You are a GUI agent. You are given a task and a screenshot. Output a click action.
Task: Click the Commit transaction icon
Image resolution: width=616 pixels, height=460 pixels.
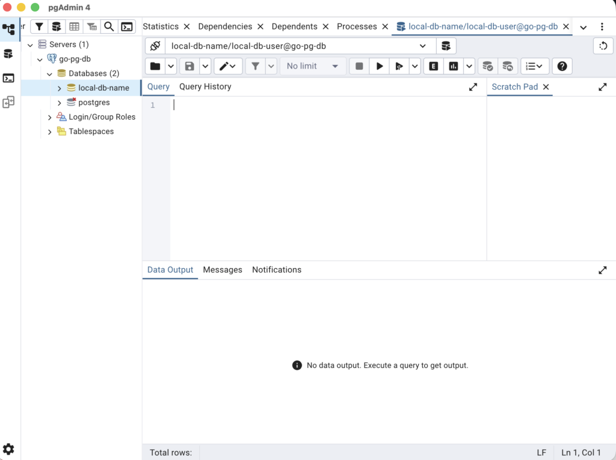coord(488,66)
